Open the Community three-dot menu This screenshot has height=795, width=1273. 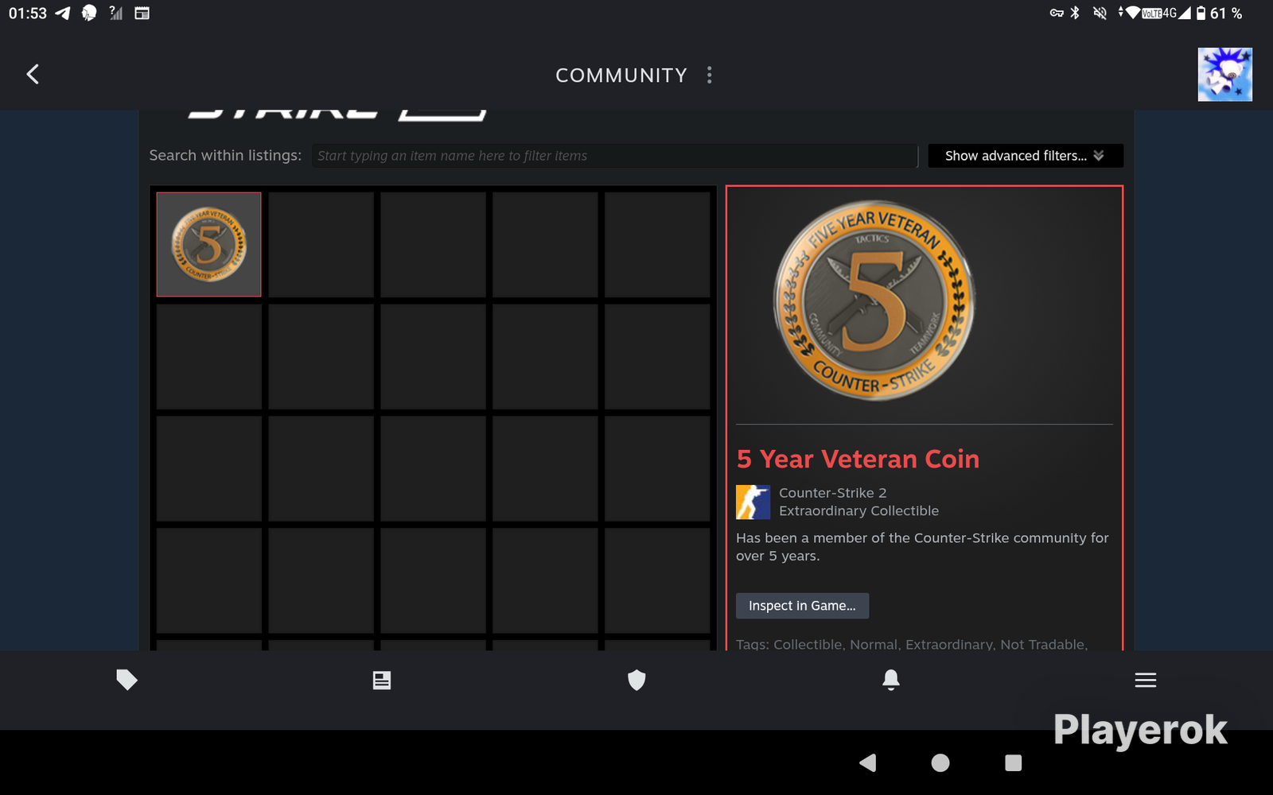tap(710, 76)
